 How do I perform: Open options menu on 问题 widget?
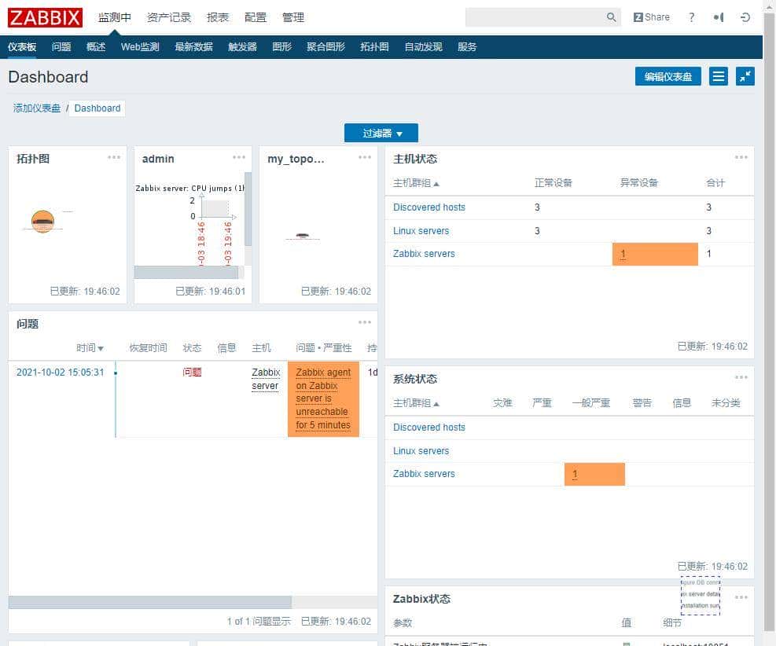364,321
